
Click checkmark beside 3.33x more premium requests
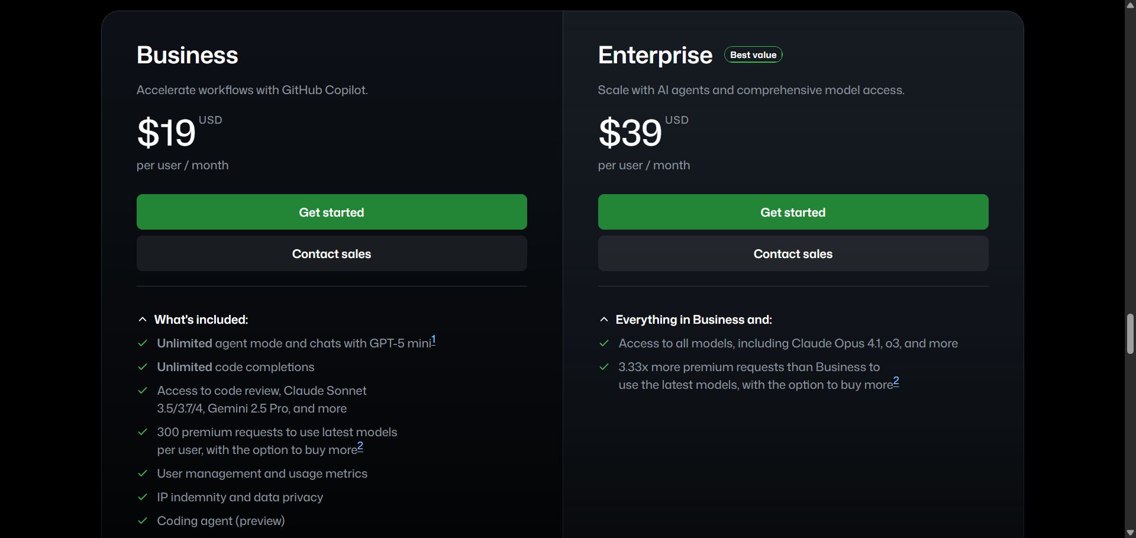click(604, 367)
